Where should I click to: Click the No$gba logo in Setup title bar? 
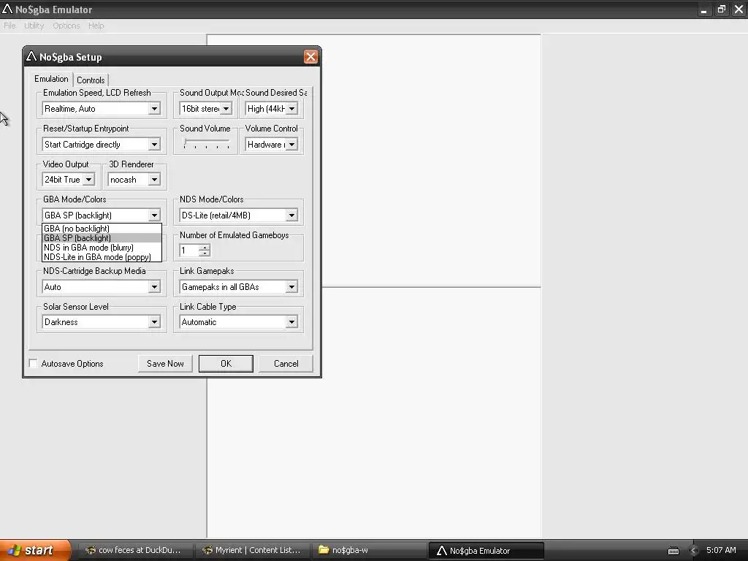pyautogui.click(x=31, y=57)
